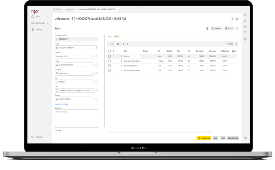Click the open-record icon beside Job field
Viewport: 275px width, 170px height.
(96, 91)
